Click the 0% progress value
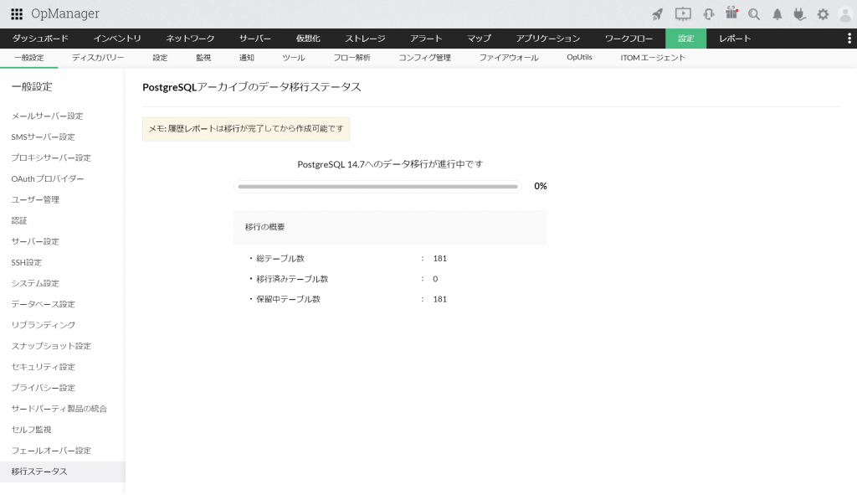Image resolution: width=857 pixels, height=495 pixels. tap(541, 186)
